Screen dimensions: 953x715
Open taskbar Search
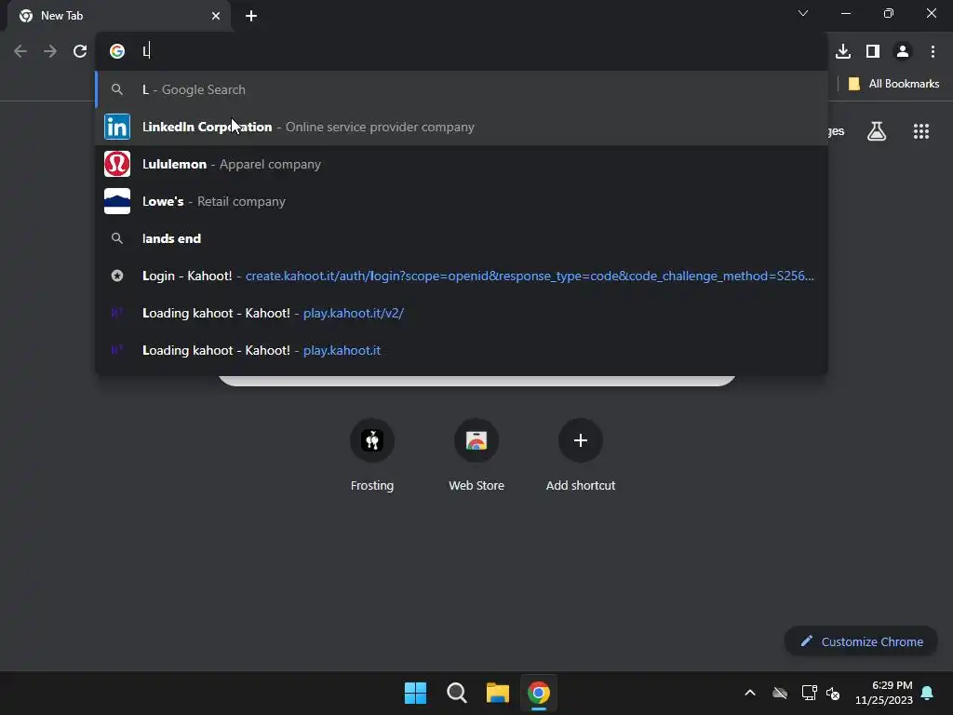(x=456, y=693)
